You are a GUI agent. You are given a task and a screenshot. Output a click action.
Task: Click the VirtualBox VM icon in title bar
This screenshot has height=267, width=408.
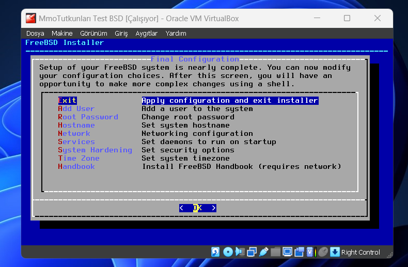[31, 18]
